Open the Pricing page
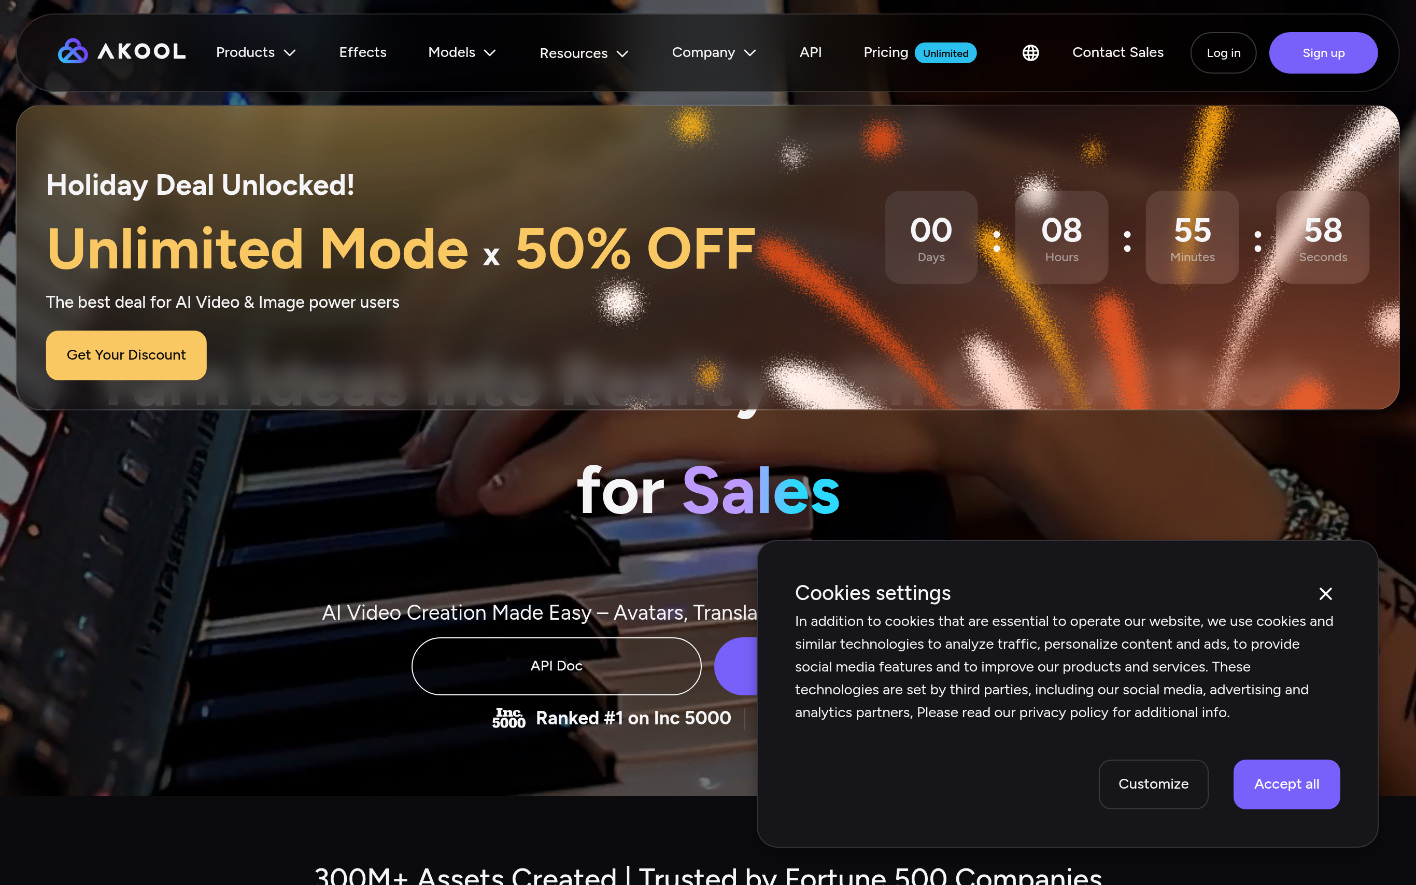Viewport: 1416px width, 885px height. click(x=886, y=53)
